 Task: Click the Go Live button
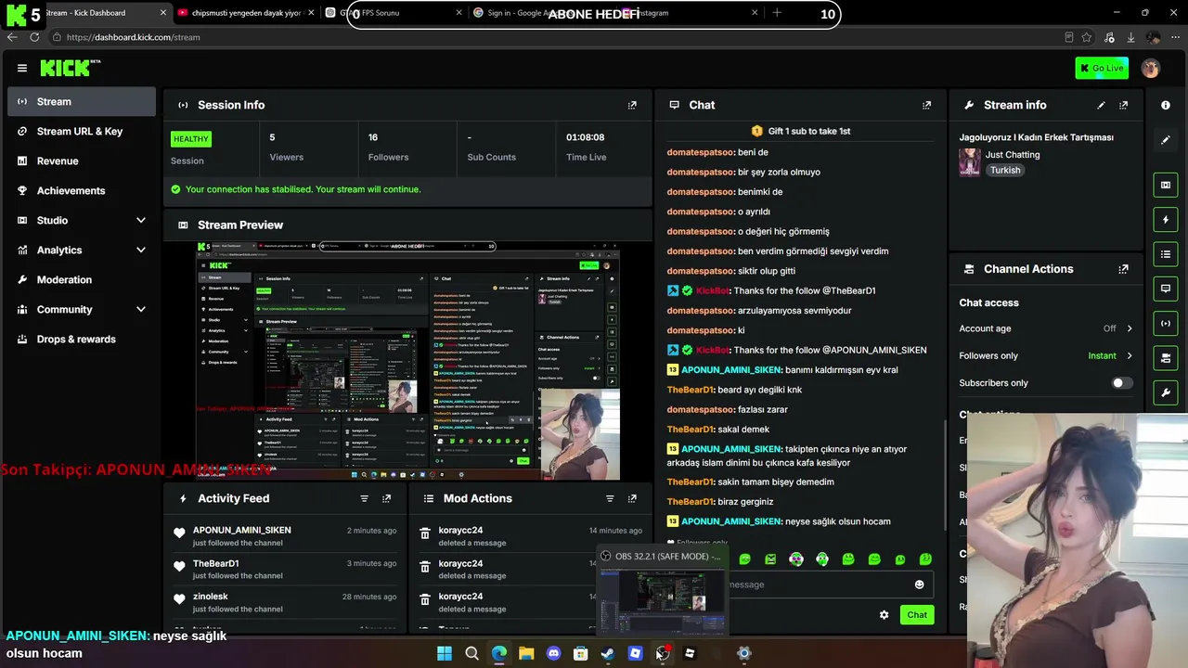(1102, 68)
